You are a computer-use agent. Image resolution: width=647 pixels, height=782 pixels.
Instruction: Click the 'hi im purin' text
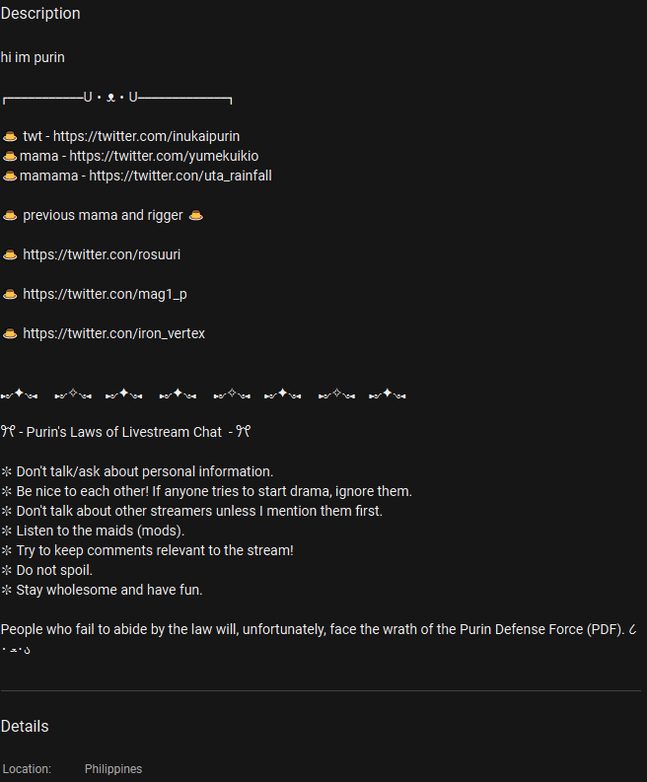(x=33, y=57)
